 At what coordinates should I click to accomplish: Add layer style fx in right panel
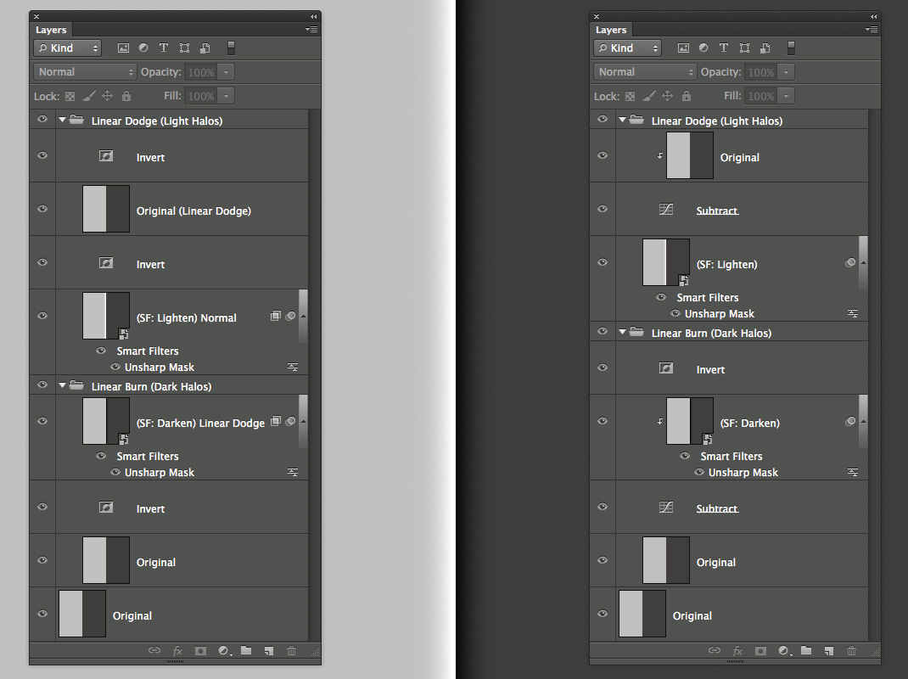tap(737, 651)
